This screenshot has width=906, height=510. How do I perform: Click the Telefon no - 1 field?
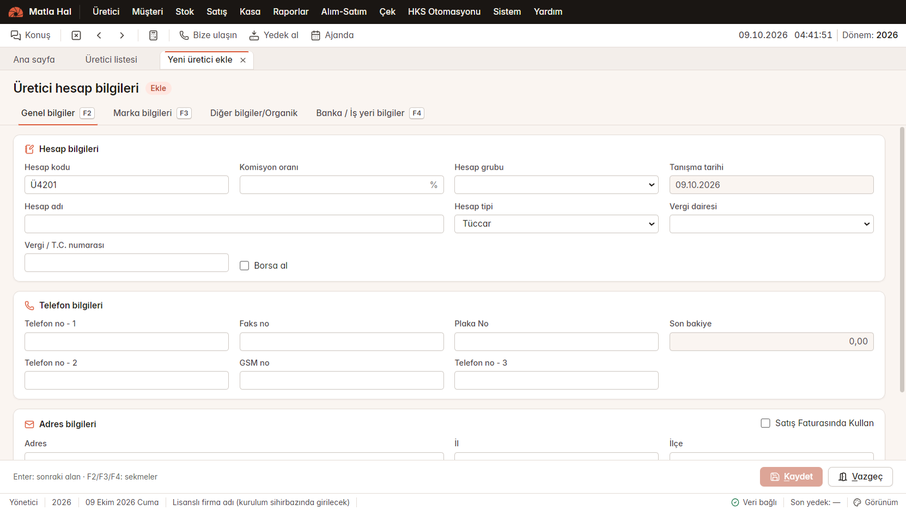pos(126,342)
